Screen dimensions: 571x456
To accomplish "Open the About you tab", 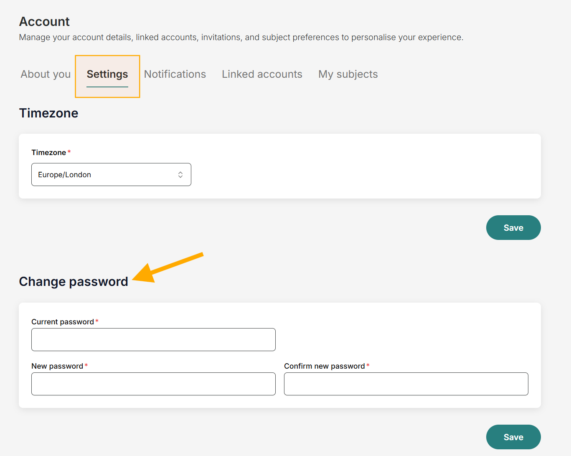I will tap(46, 74).
